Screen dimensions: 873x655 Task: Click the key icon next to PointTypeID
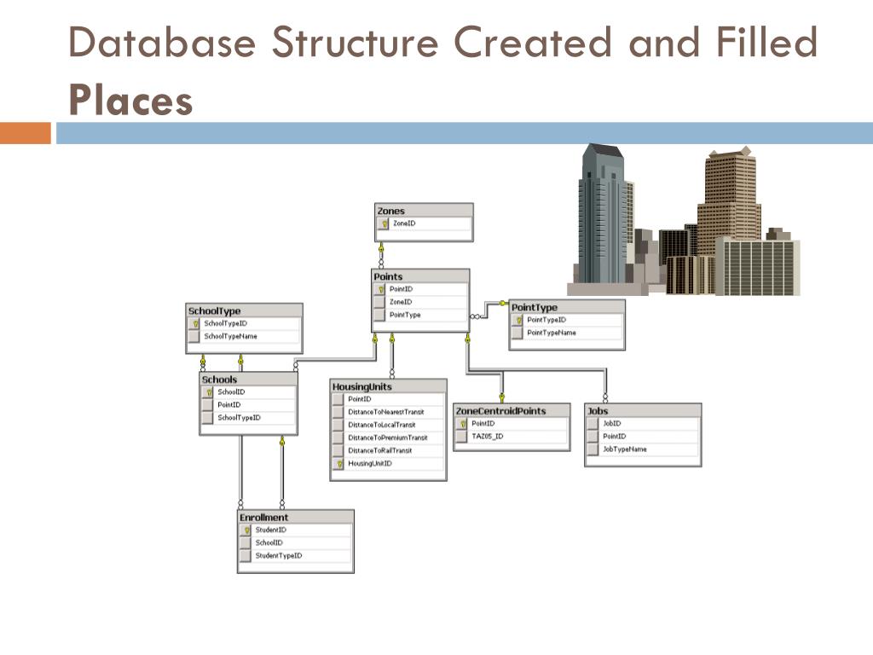coord(517,321)
